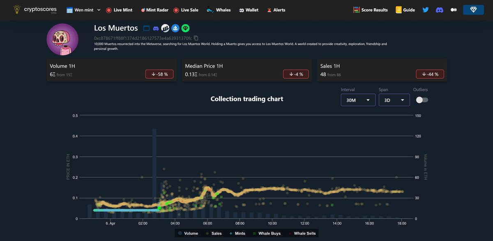This screenshot has height=241, width=493.
Task: Click the cryptoscores logo
Action: [35, 10]
